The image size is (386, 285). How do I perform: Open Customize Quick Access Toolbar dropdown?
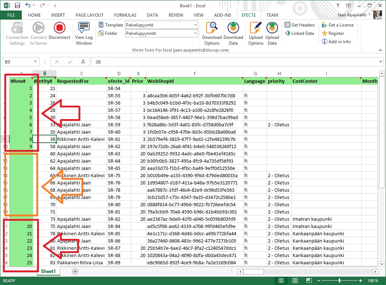(x=55, y=5)
